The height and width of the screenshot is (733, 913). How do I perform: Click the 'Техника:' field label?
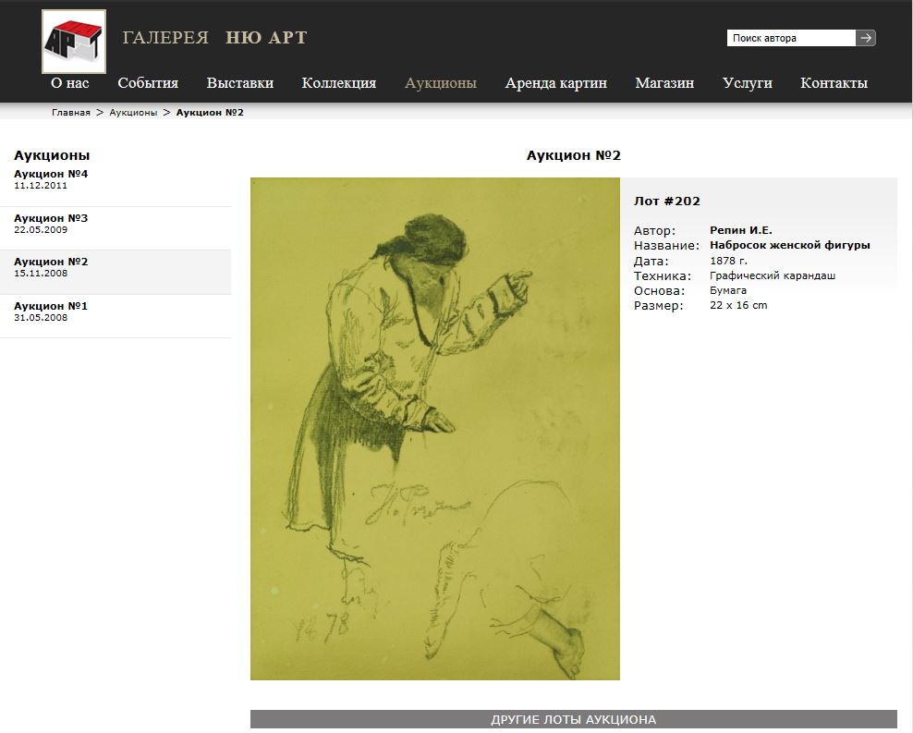coord(662,276)
